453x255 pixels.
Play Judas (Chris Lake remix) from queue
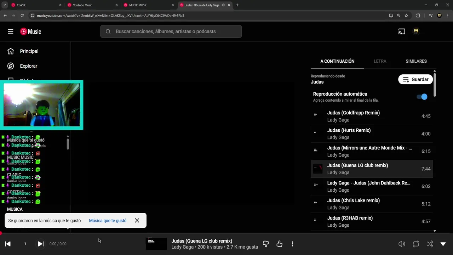[372, 204]
